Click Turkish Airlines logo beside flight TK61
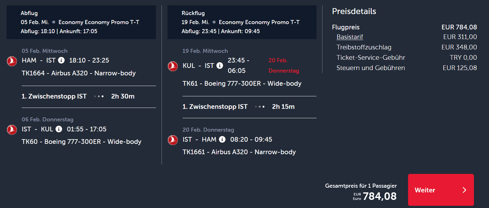This screenshot has height=208, width=489. (x=173, y=66)
